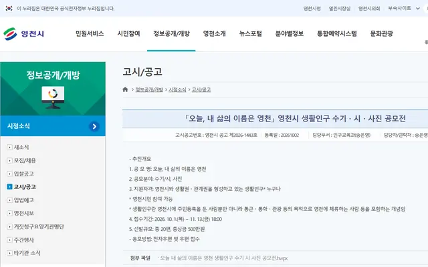
Task: Select 새소식 in the sidebar
Action: pyautogui.click(x=21, y=147)
